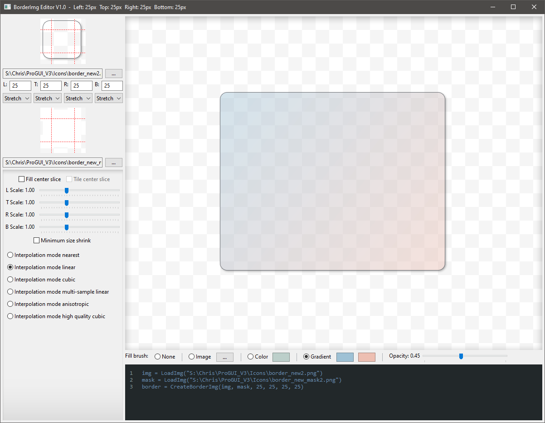The image size is (545, 423).
Task: Open the fourth Stretch dropdown under B
Action: [109, 98]
